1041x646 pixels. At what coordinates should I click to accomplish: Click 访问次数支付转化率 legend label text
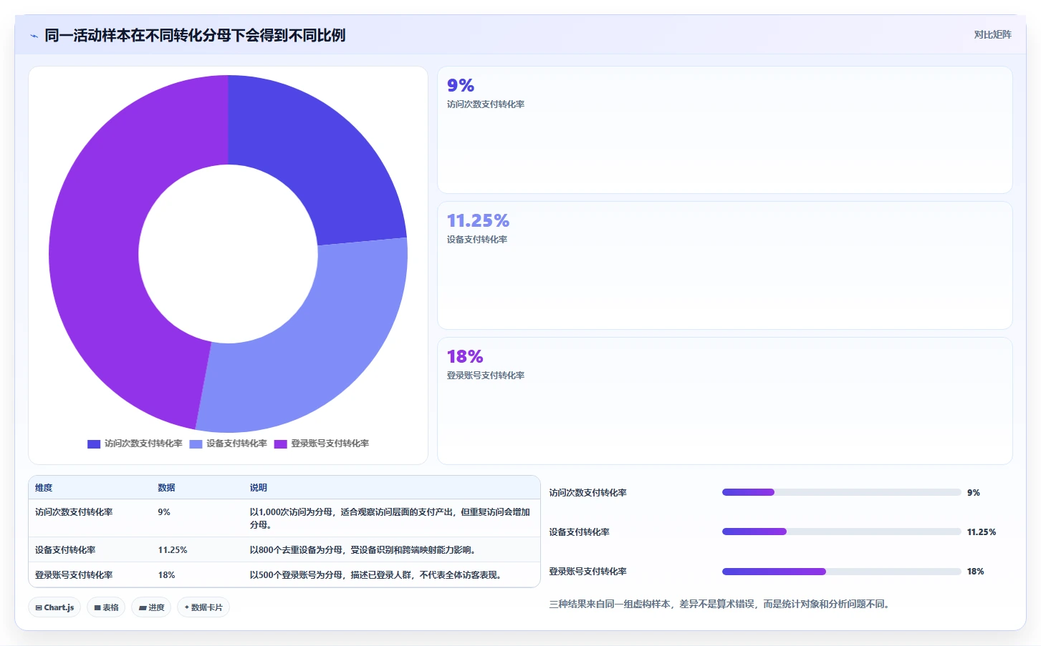pyautogui.click(x=143, y=444)
